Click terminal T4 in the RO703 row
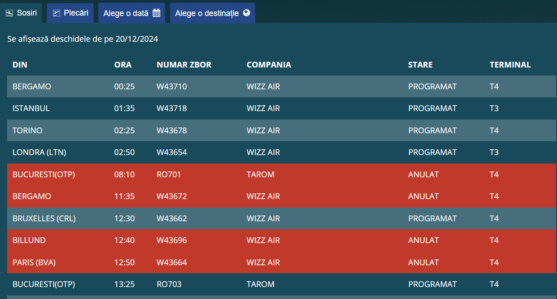 (x=494, y=284)
